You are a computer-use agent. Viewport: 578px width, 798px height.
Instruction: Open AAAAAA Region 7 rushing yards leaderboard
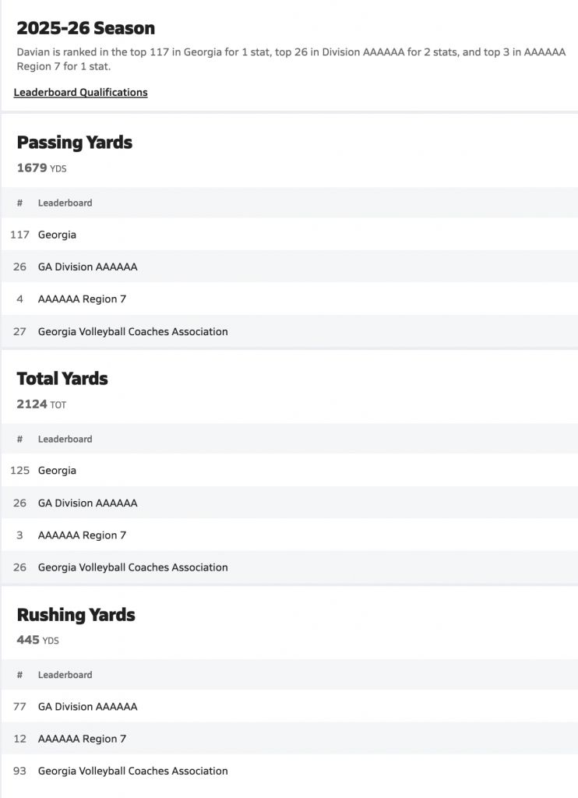[82, 739]
